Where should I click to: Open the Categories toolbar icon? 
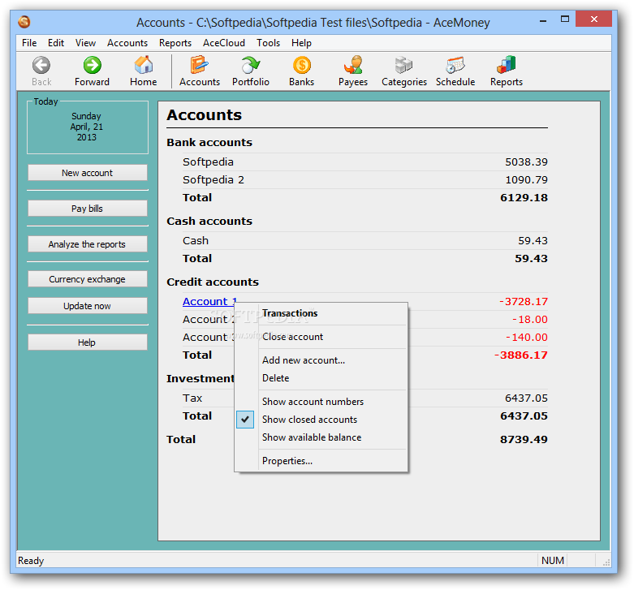point(404,65)
